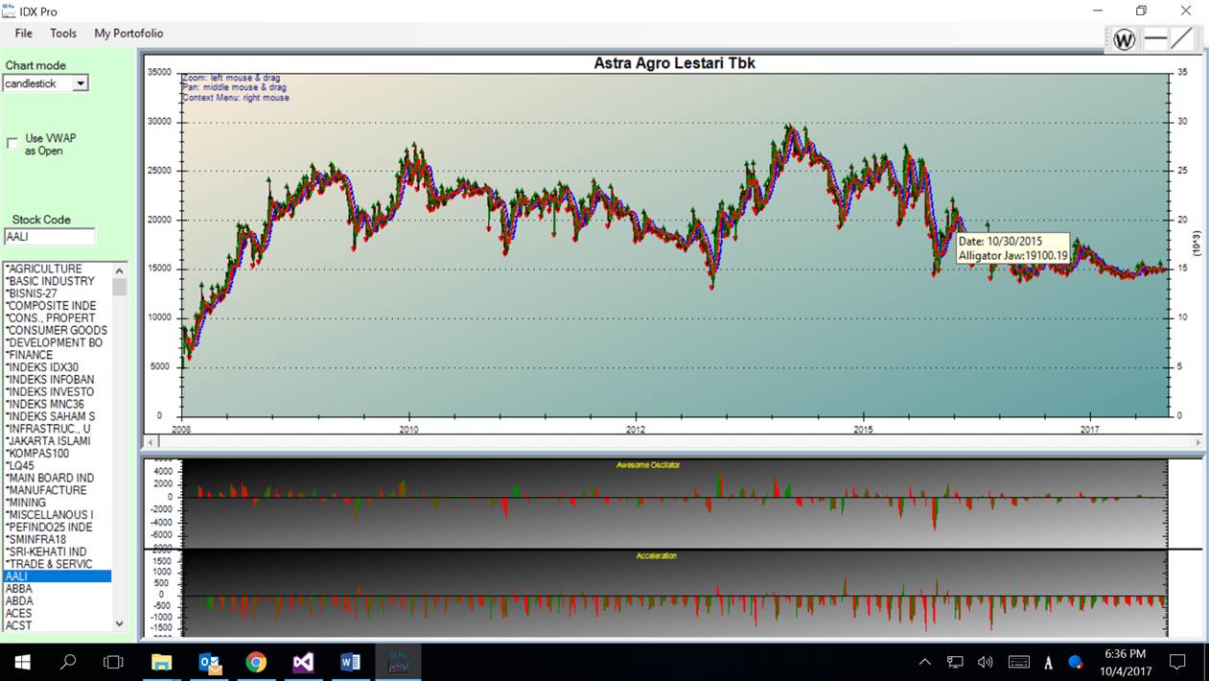1209x681 pixels.
Task: Enable the Use VWAP as Open checkbox
Action: pos(12,143)
